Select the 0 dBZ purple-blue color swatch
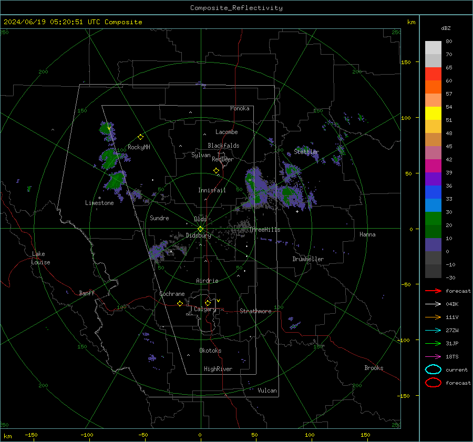 [x=433, y=245]
